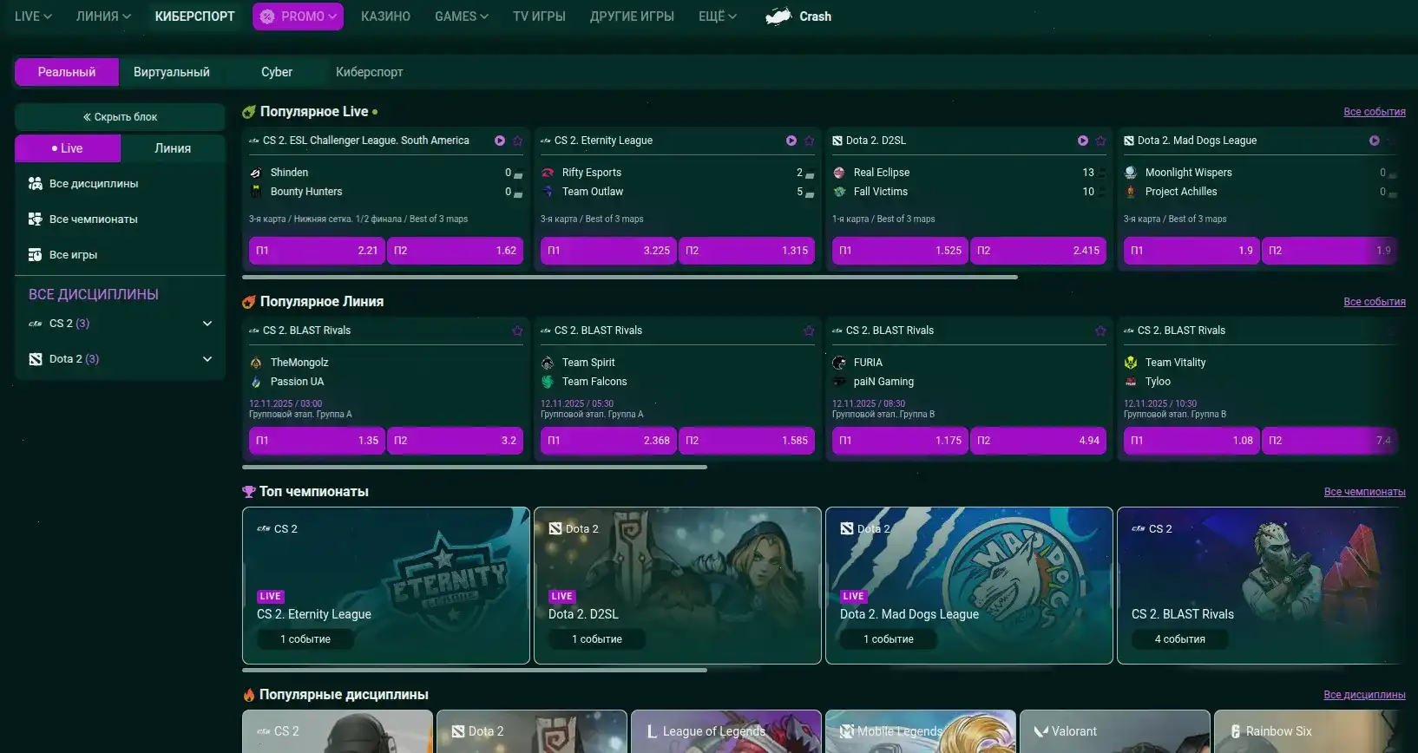
Task: Switch sidebar toggle to Линия
Action: (x=173, y=148)
